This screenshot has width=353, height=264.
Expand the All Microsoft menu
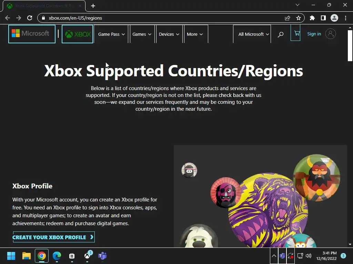253,34
